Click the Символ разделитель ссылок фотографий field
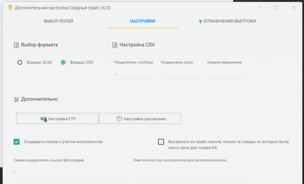Image resolution: width=304 pixels, height=184 pixels. coord(70,171)
